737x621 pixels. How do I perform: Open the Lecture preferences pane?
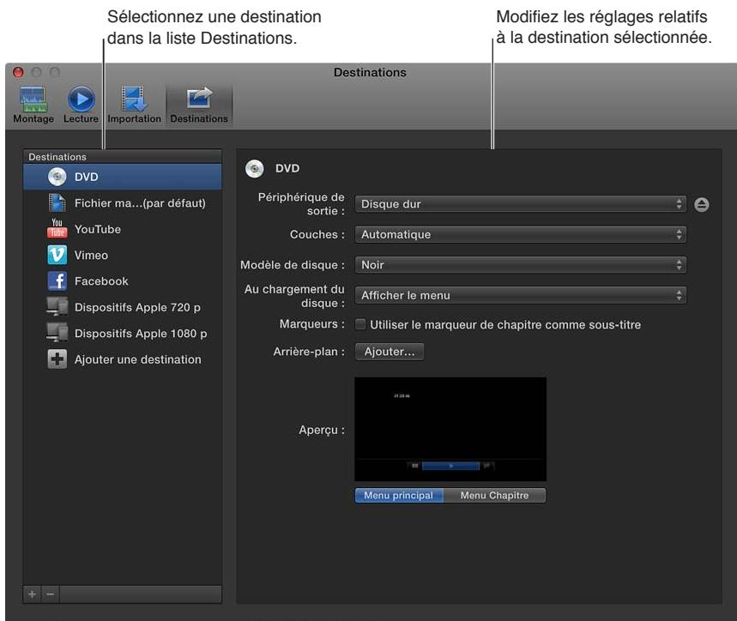(82, 106)
